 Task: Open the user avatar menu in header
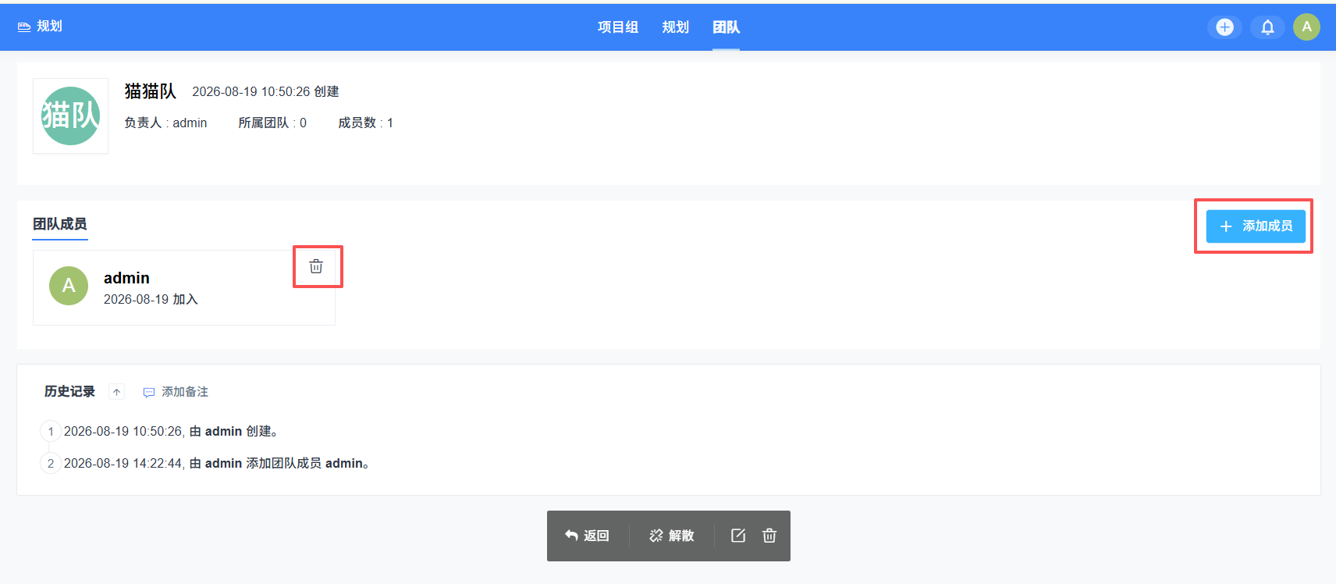[1306, 27]
